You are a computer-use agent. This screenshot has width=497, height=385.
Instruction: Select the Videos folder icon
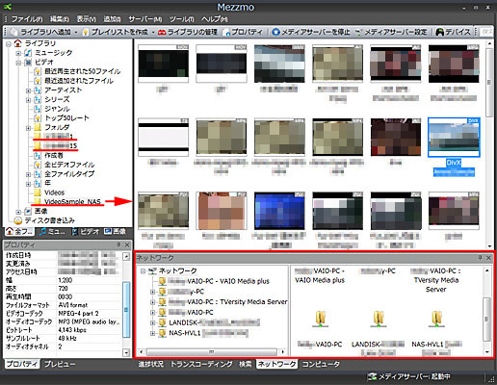[x=38, y=192]
